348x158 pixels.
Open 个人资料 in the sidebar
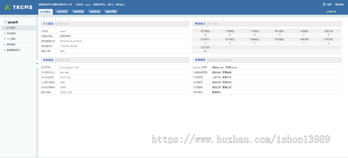(x=18, y=39)
